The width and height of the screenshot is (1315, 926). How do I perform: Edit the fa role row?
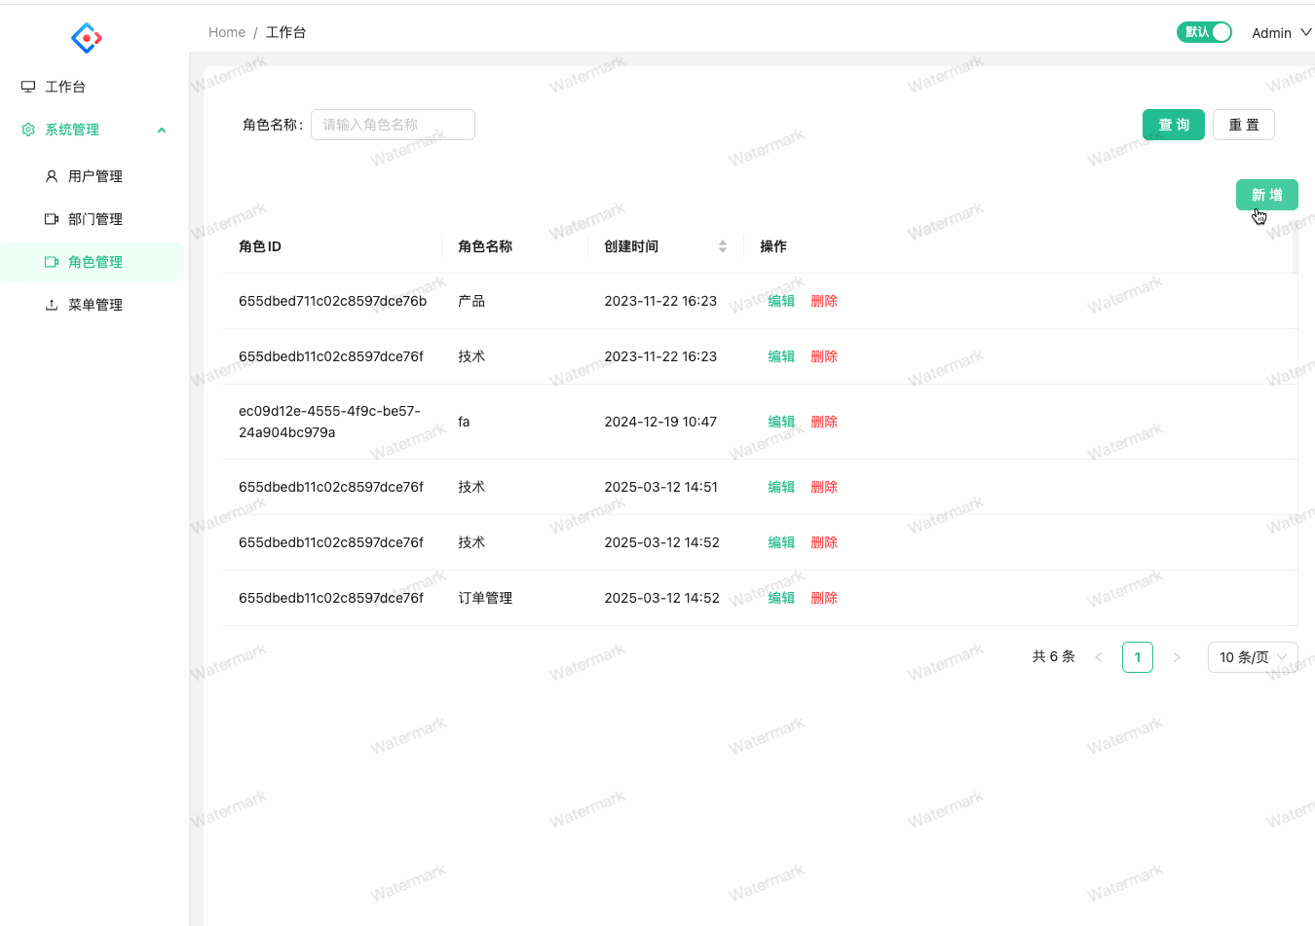click(781, 422)
